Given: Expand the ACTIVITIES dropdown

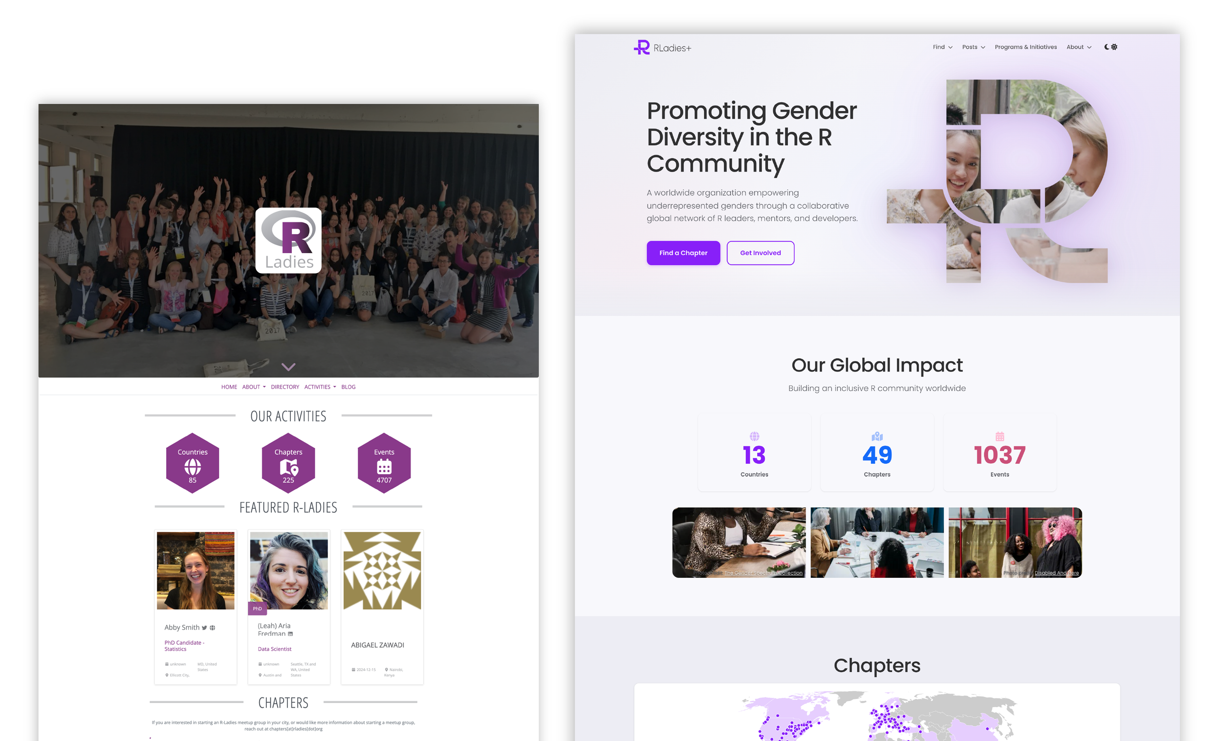Looking at the screenshot, I should (320, 387).
